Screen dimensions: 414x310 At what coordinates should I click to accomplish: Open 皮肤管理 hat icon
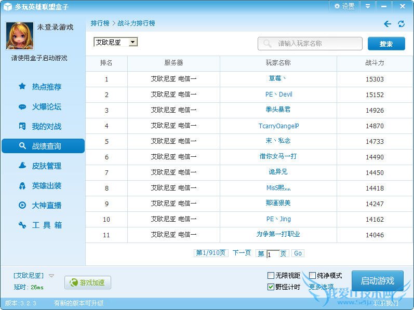pos(22,166)
